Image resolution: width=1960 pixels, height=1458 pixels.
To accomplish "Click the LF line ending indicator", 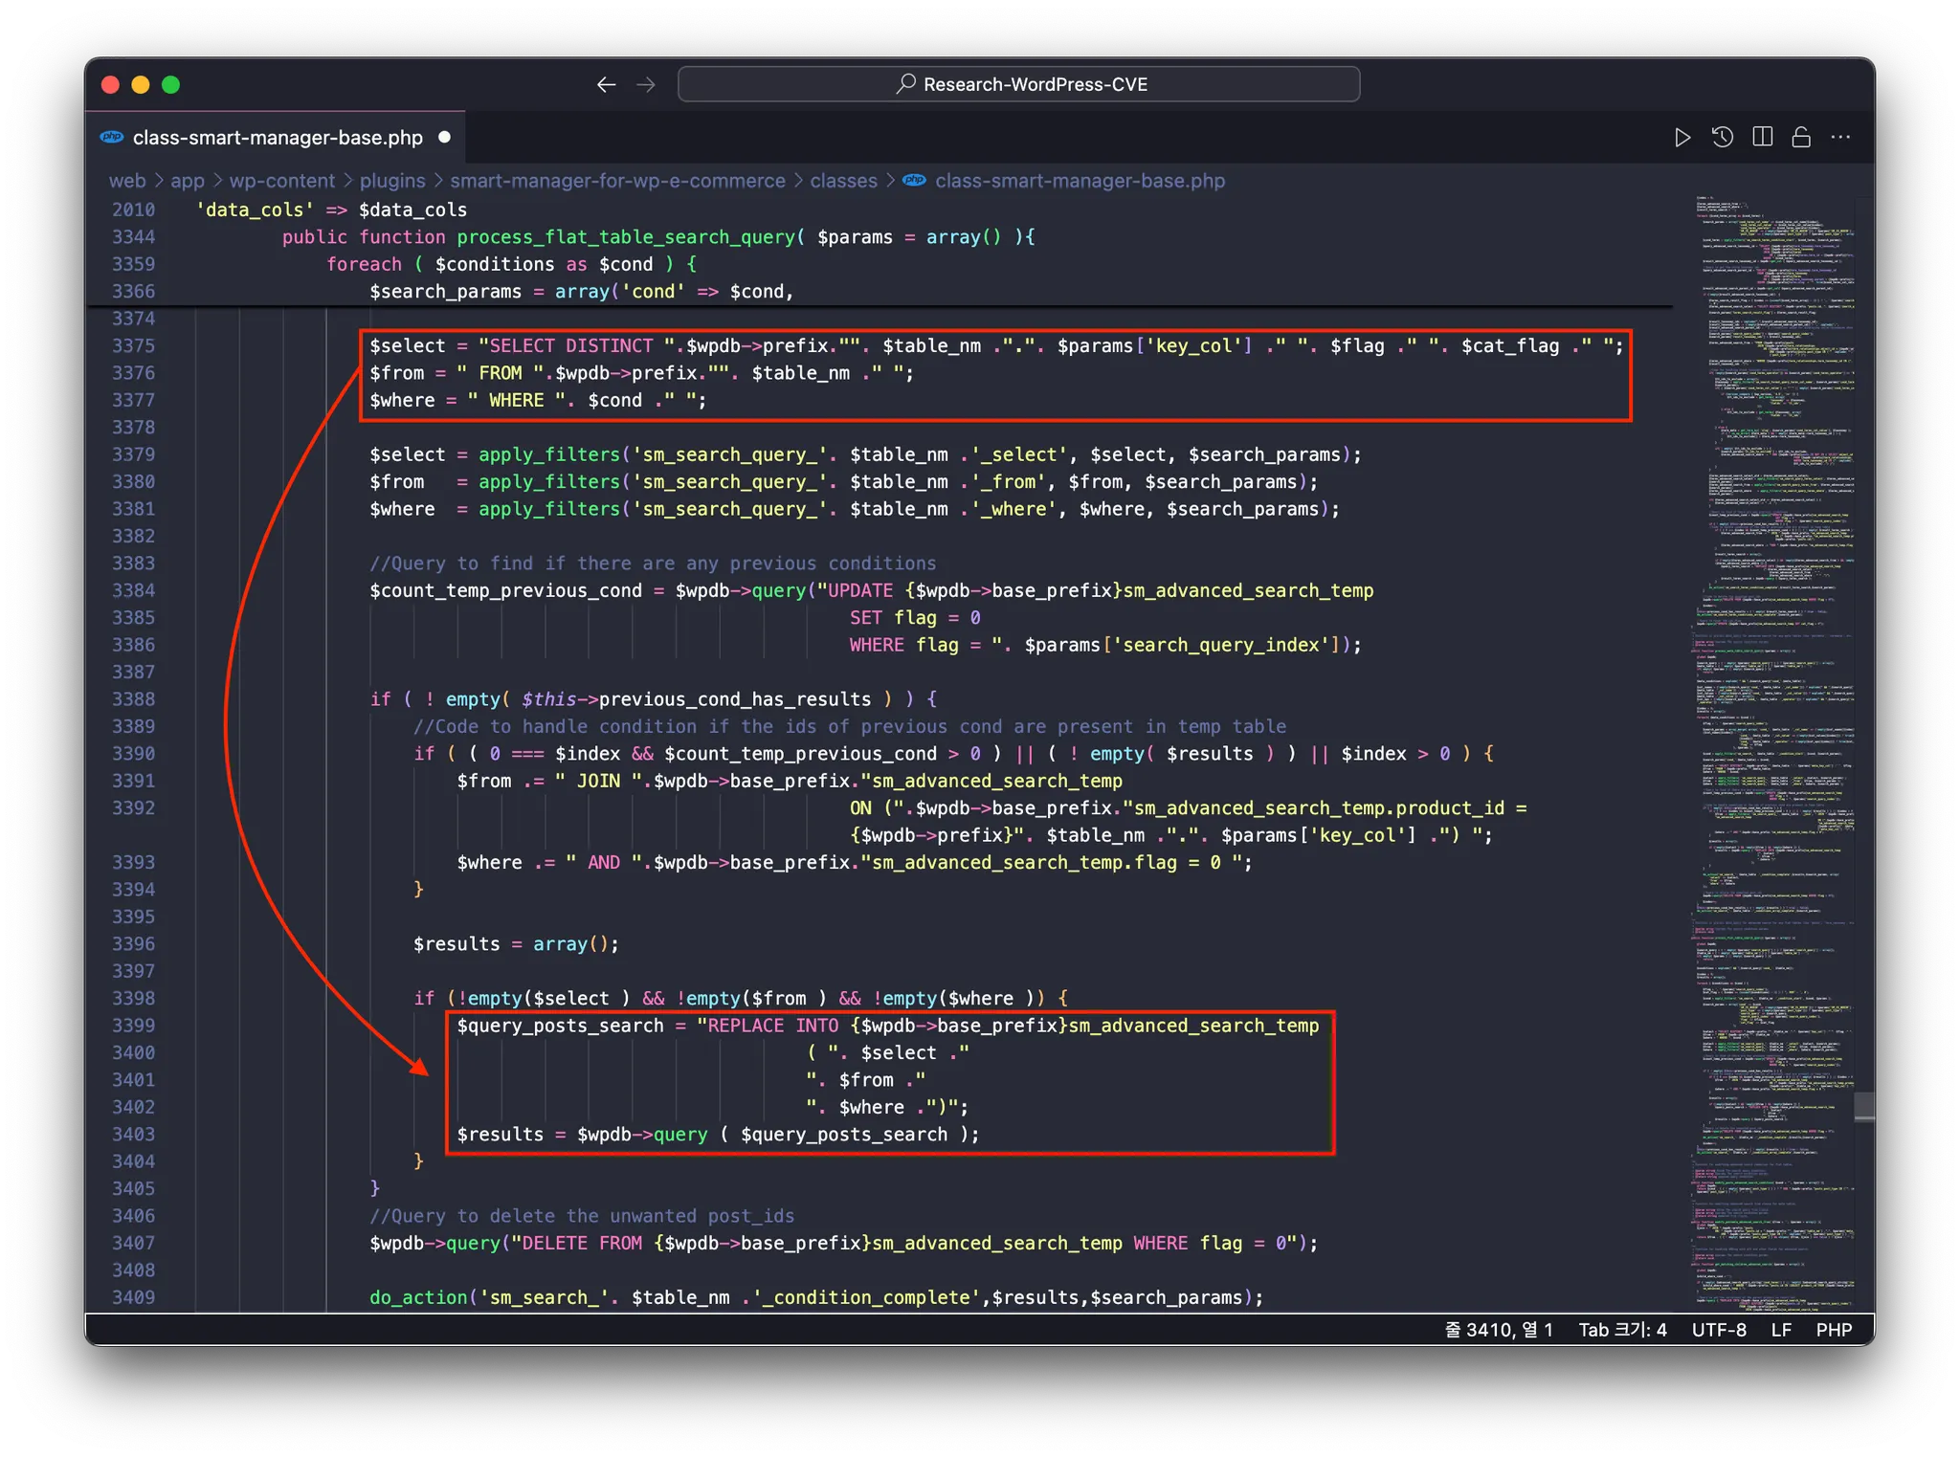I will 1780,1330.
